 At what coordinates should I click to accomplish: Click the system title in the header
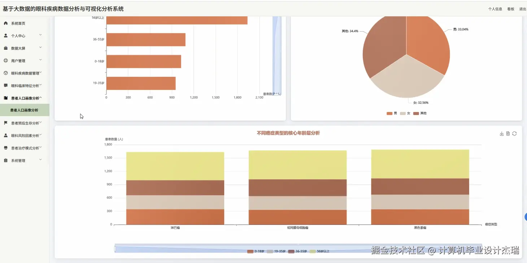tap(63, 9)
